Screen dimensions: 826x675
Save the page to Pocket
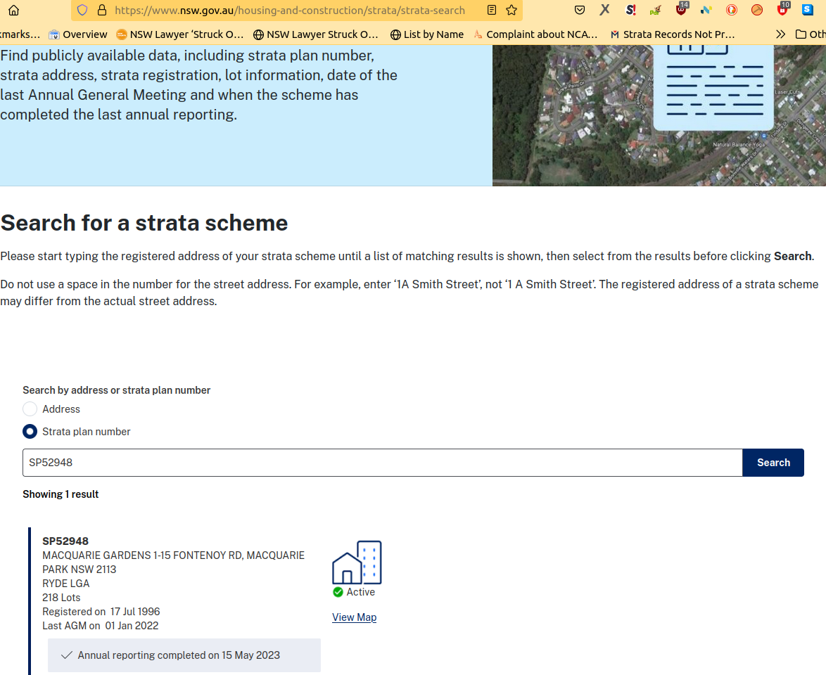click(x=580, y=10)
